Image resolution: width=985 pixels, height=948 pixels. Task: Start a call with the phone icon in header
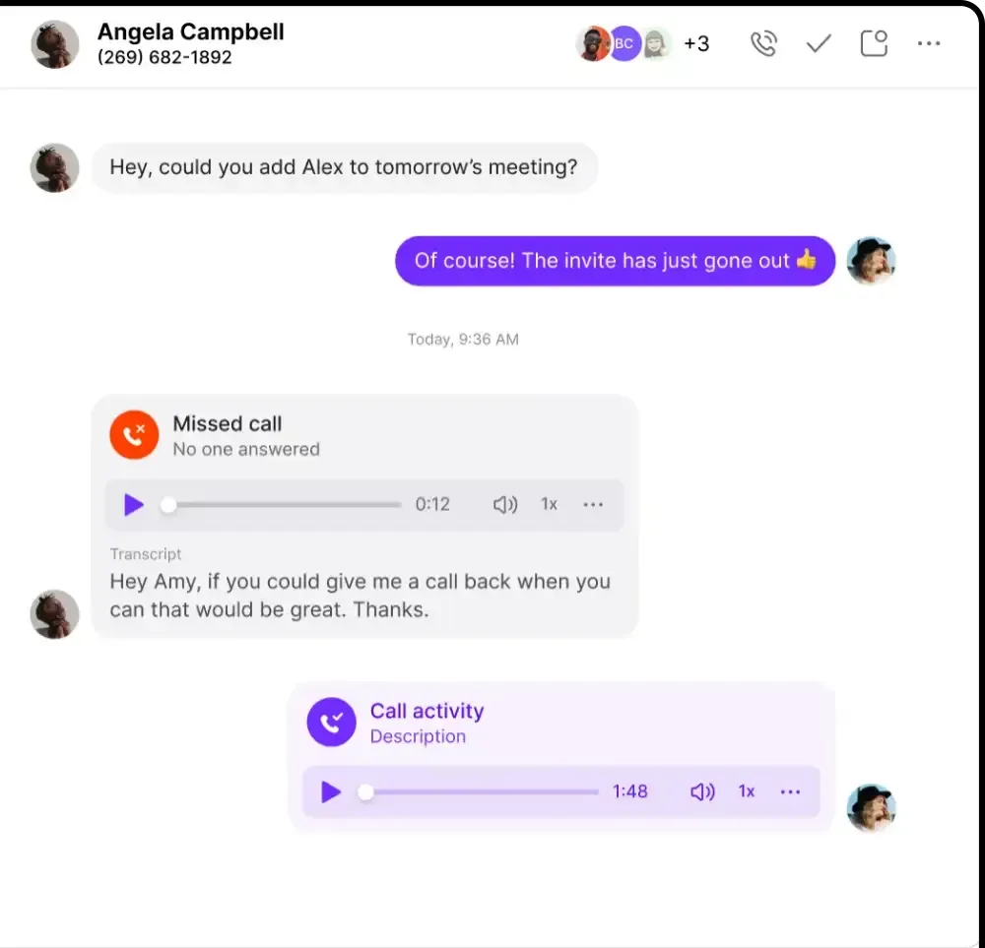(x=763, y=43)
